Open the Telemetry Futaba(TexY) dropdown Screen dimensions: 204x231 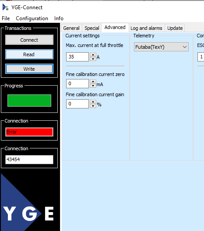pos(161,47)
